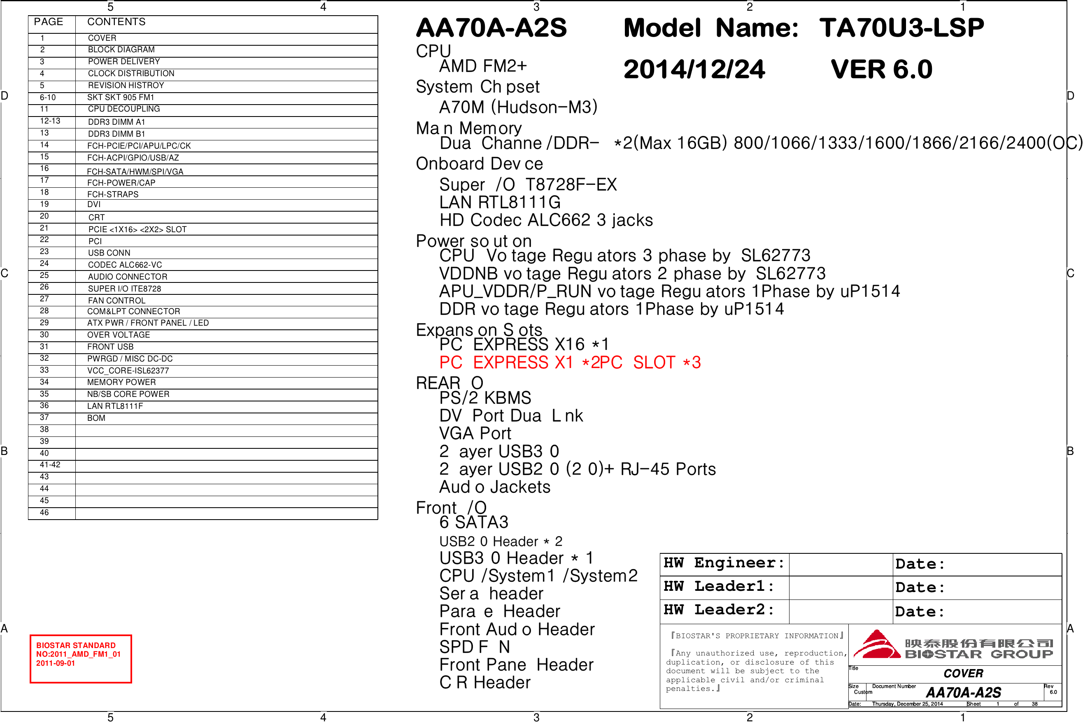
Task: Click the LAN RTL8111G device line
Action: [x=500, y=203]
